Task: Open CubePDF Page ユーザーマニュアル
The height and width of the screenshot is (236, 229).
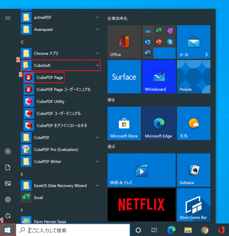Action: click(x=61, y=89)
